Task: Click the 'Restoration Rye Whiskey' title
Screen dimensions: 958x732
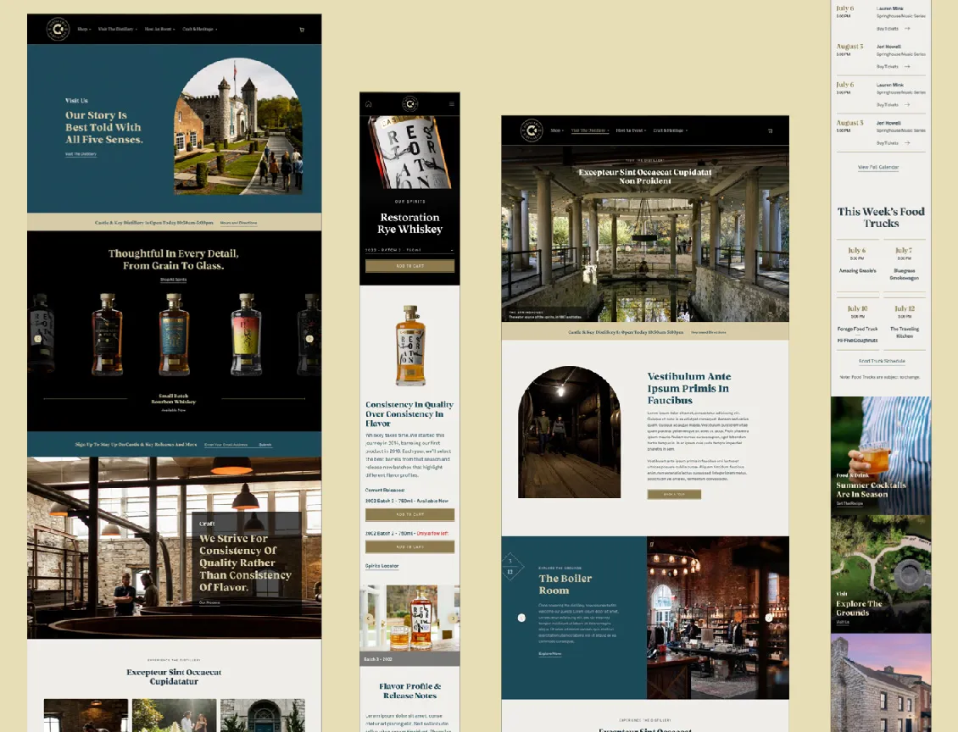Action: coord(410,223)
